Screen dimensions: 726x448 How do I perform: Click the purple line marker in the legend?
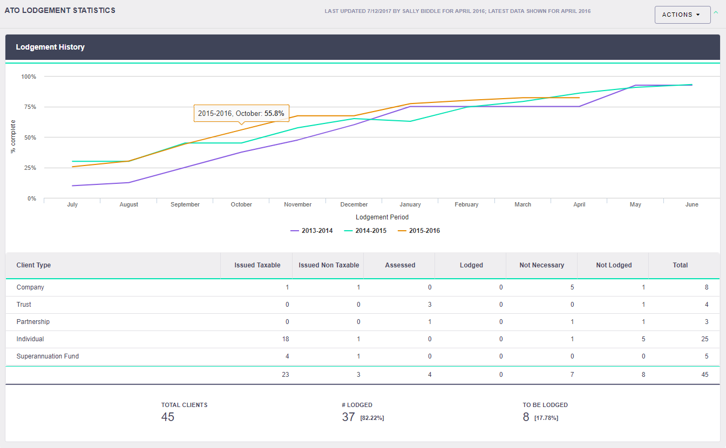(x=294, y=230)
